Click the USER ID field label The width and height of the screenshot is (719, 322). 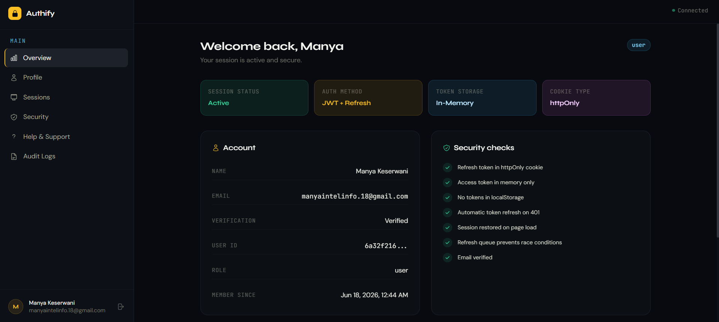(x=224, y=245)
